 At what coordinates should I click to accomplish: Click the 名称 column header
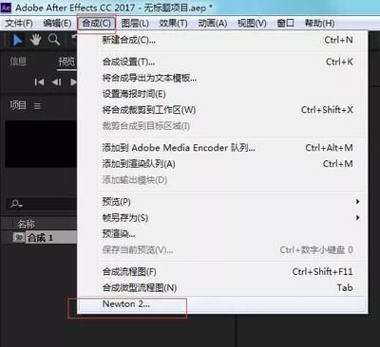point(26,224)
